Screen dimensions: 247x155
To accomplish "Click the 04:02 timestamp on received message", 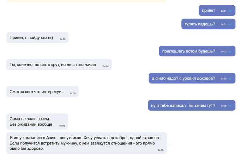I will point(63,39).
